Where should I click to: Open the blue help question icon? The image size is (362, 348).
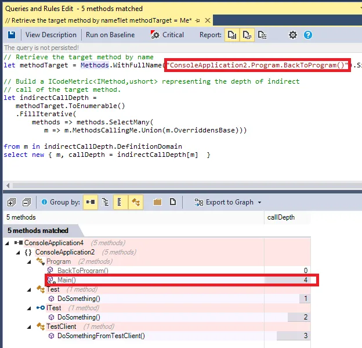point(308,35)
